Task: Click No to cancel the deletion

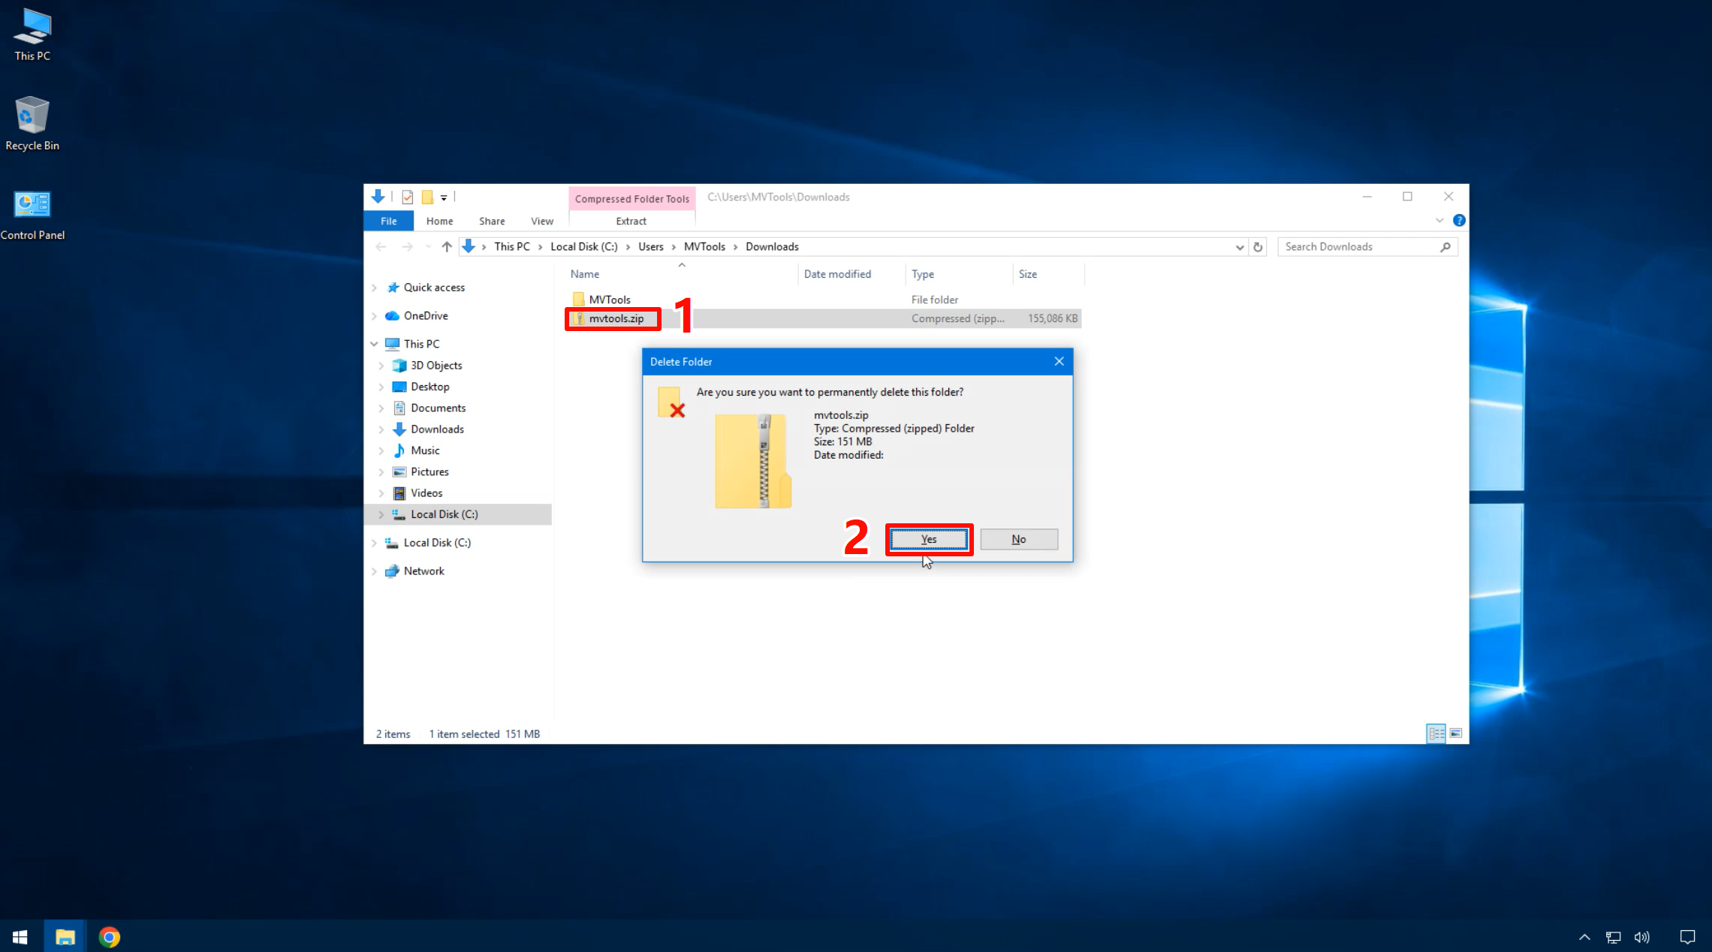Action: (1018, 539)
